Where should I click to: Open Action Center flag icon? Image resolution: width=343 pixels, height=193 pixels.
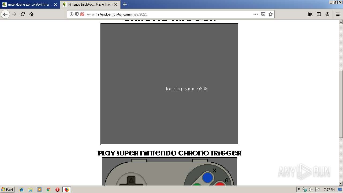pyautogui.click(x=318, y=190)
